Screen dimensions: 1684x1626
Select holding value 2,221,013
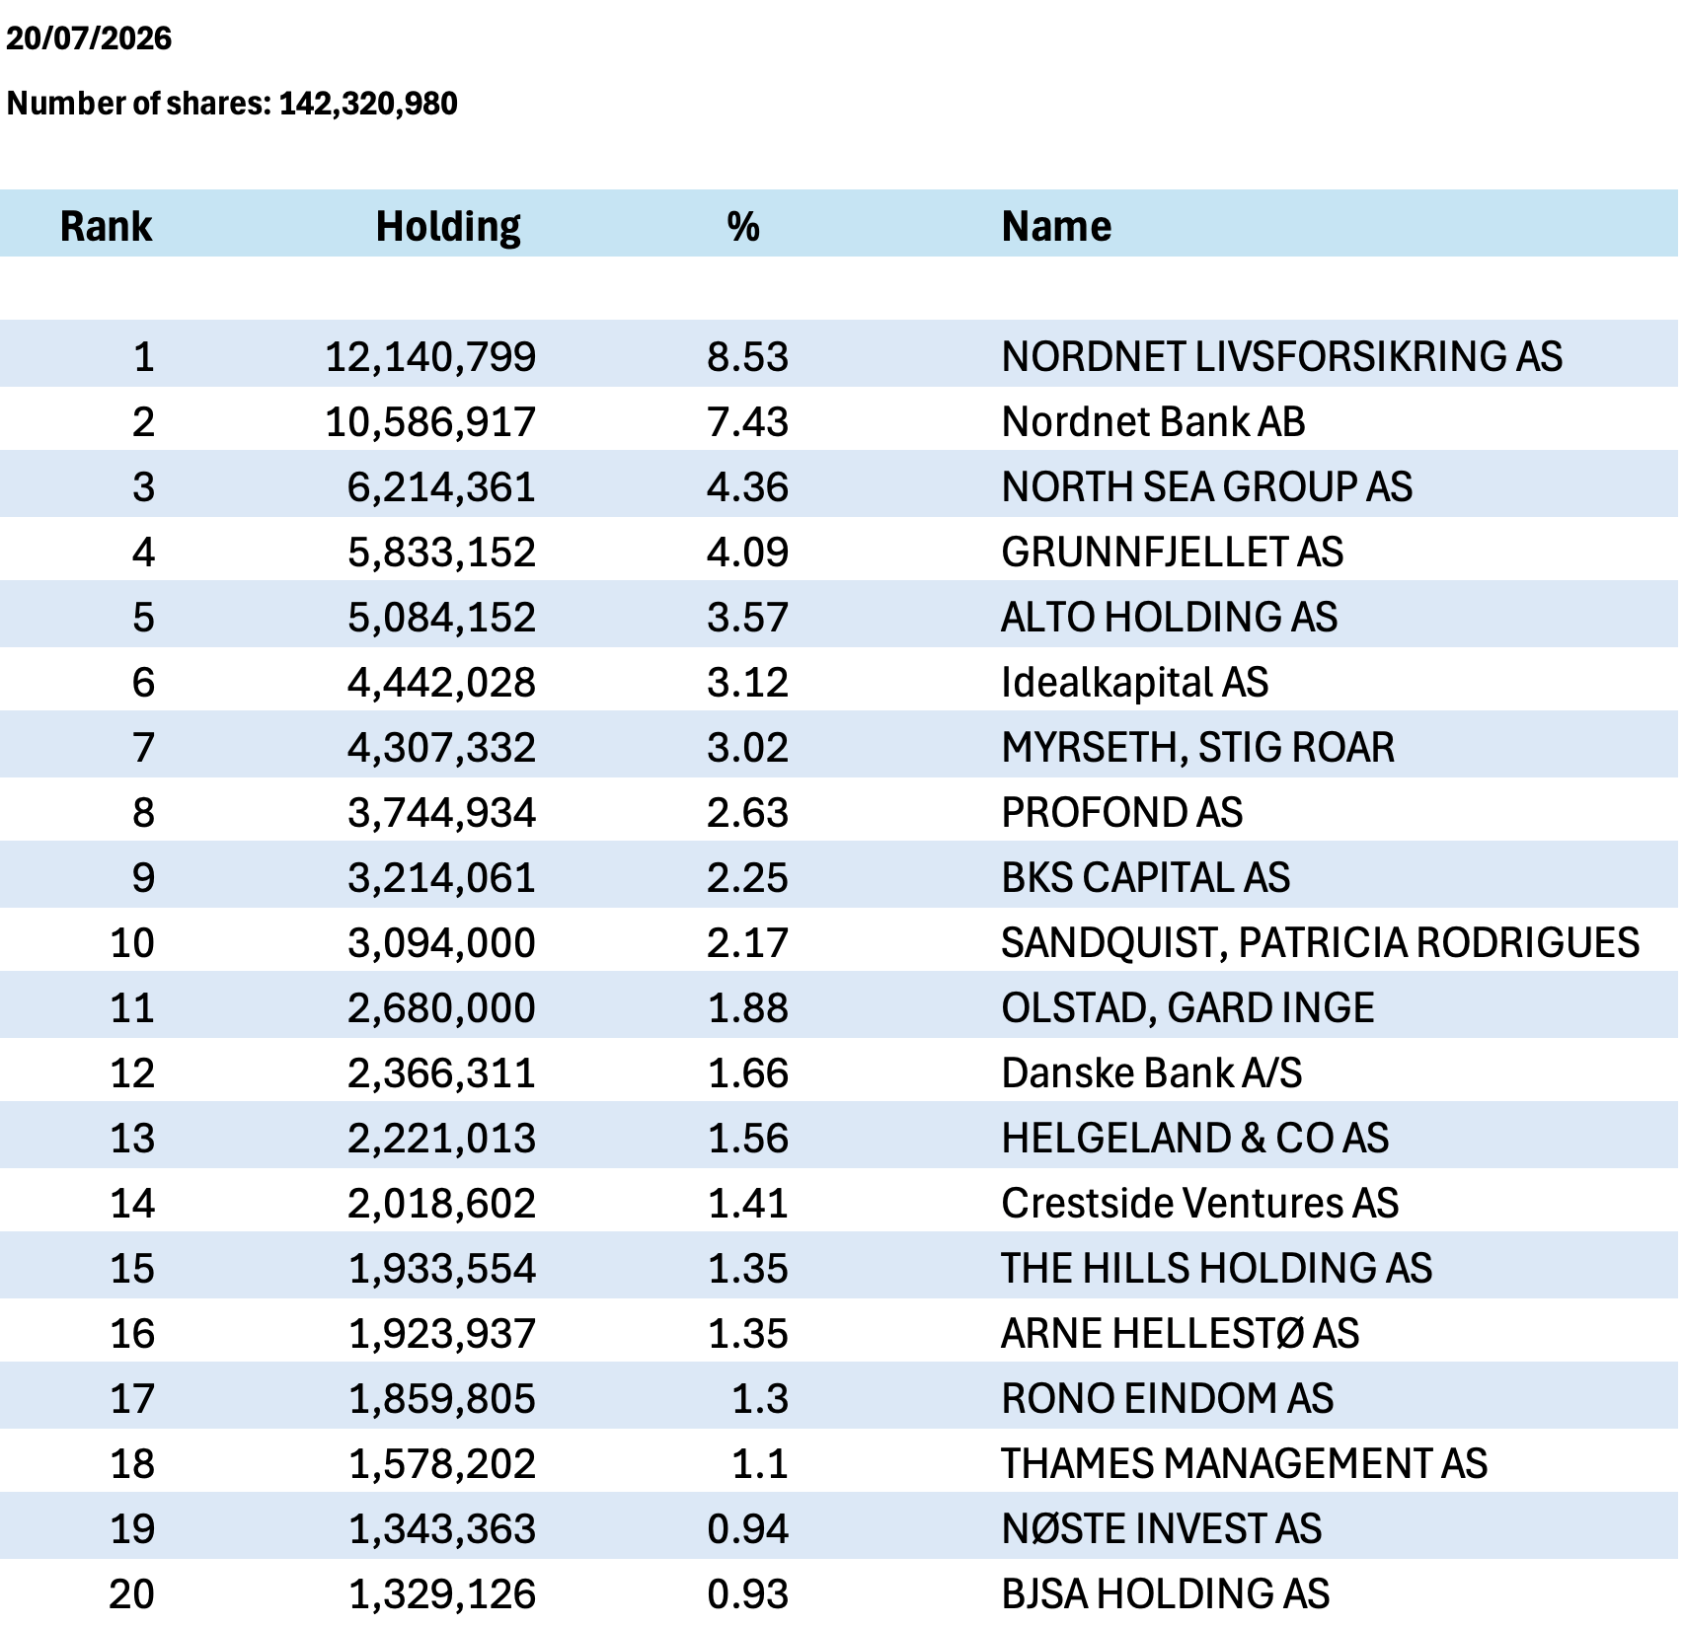tap(441, 1138)
